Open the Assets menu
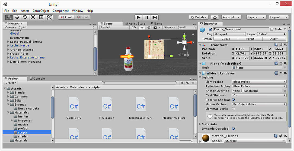Screen dimensions: 294x151 (x=25, y=11)
